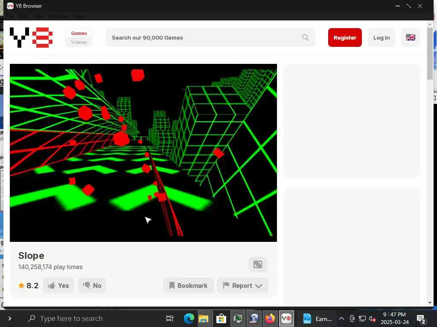Open the File menu

(x=10, y=16)
